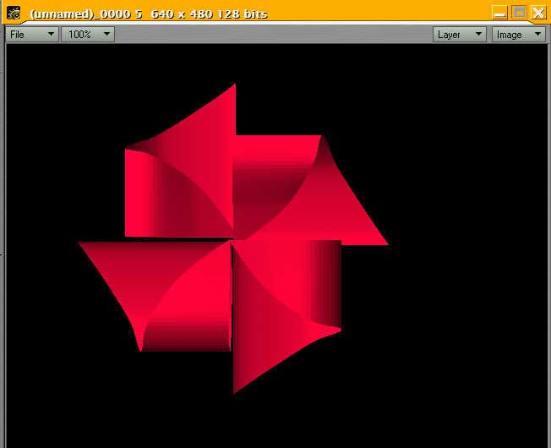Screen dimensions: 551x448
Task: Maximize the render viewer window
Action: 519,13
